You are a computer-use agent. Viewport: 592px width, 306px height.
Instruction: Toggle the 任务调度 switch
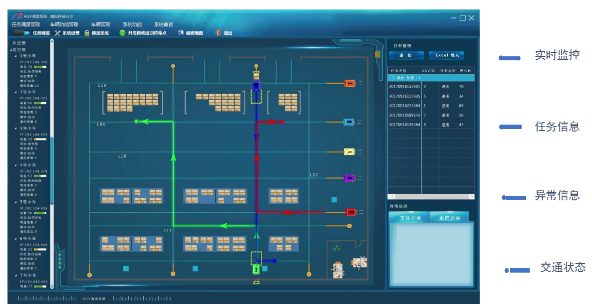pyautogui.click(x=21, y=33)
